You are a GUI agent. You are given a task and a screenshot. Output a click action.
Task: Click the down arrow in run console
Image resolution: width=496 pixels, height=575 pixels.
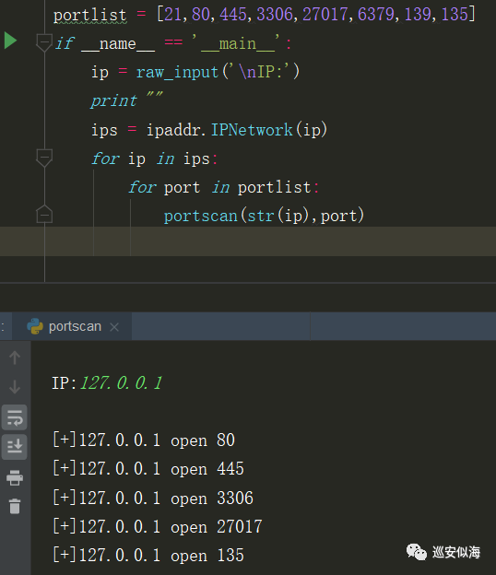click(15, 387)
